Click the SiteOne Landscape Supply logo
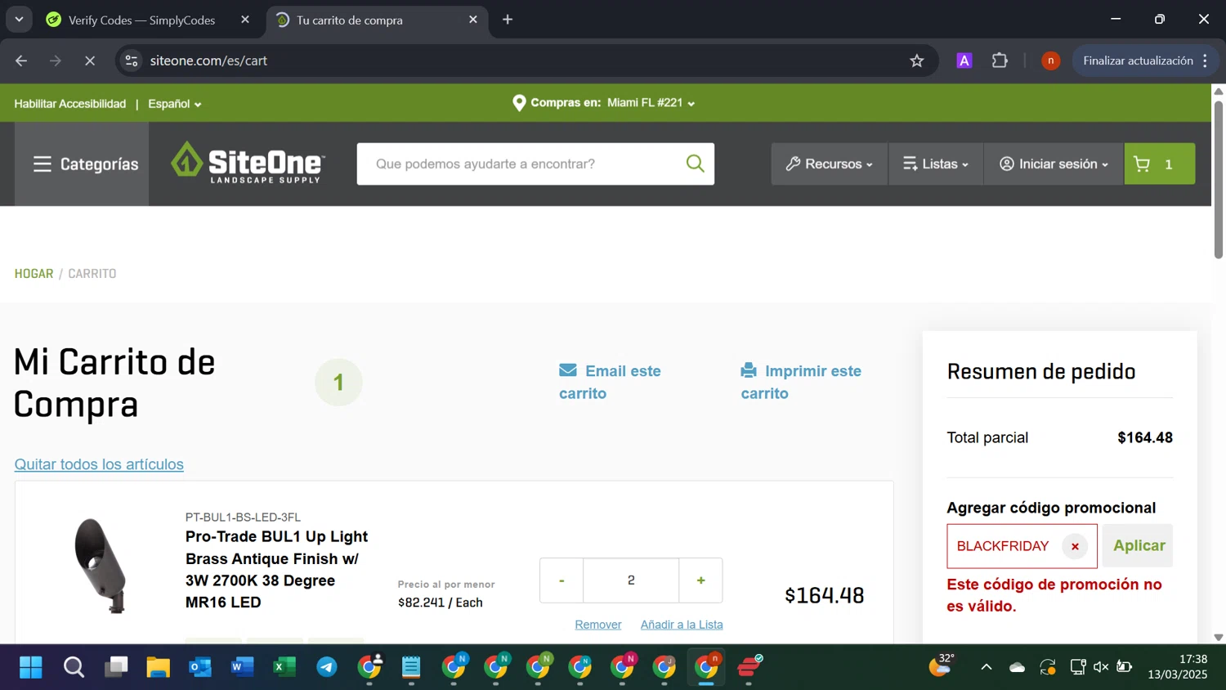Viewport: 1226px width, 690px height. click(248, 163)
